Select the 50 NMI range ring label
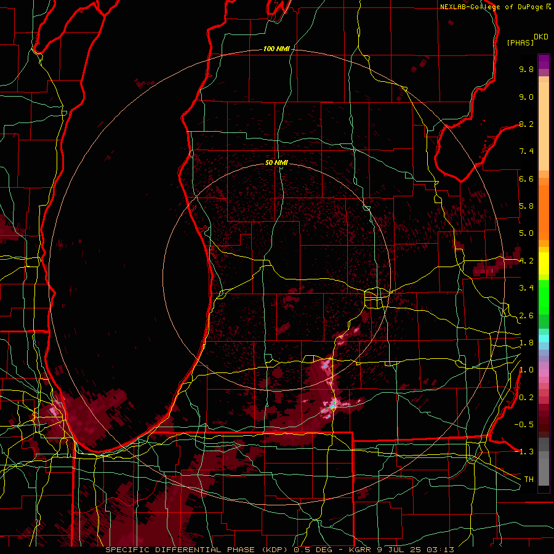This screenshot has height=554, width=554. 276,163
